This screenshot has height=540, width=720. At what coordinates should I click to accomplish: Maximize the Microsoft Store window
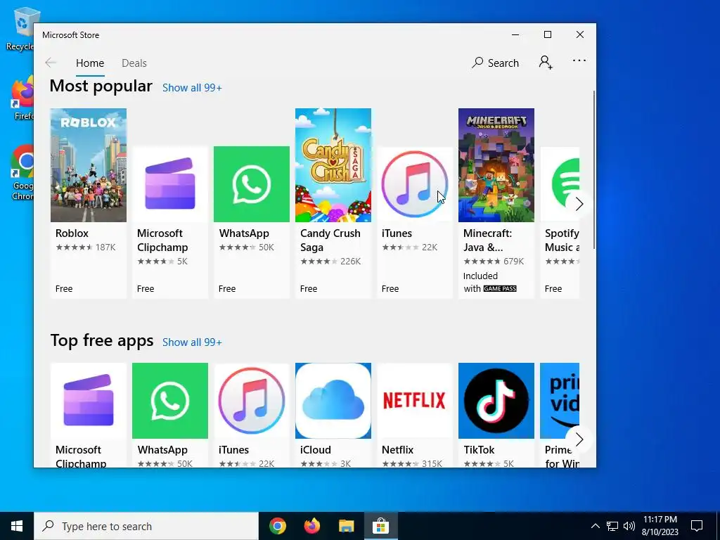[x=547, y=35]
